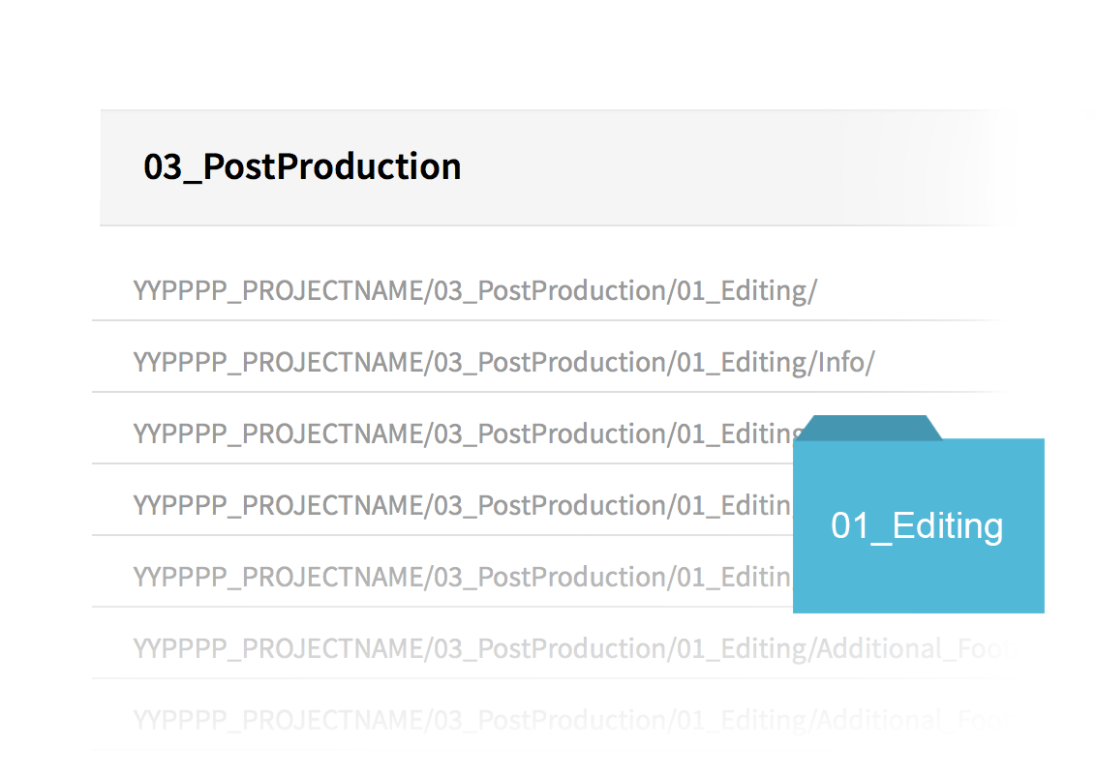Click 03_PostProduction segment in first path row

549,290
